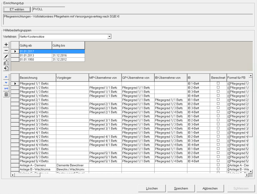Open the Verfahren dropdown
The width and height of the screenshot is (257, 194).
(109, 37)
